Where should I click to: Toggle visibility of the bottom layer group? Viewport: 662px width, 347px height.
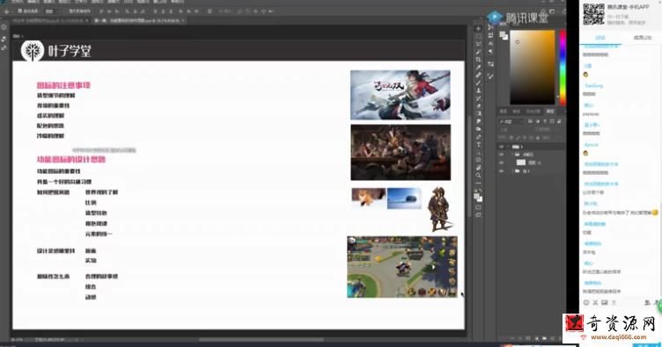pos(502,171)
